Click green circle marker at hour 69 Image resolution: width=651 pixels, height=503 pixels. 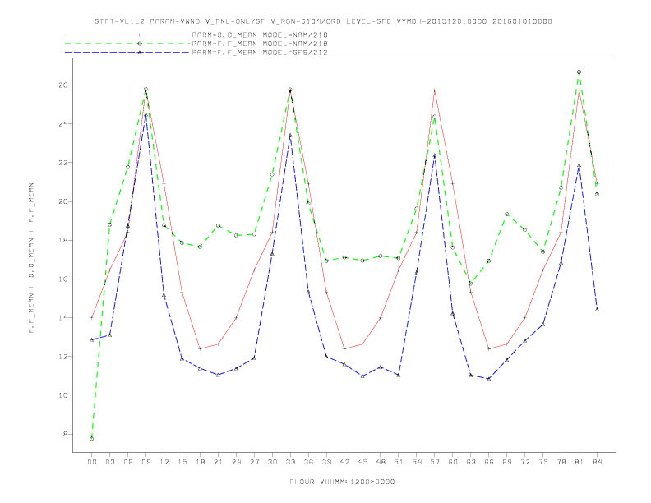tap(507, 215)
